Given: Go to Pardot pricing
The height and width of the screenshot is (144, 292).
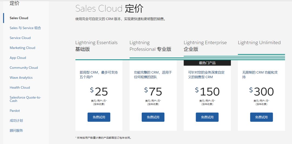Looking at the screenshot, I should (15, 111).
